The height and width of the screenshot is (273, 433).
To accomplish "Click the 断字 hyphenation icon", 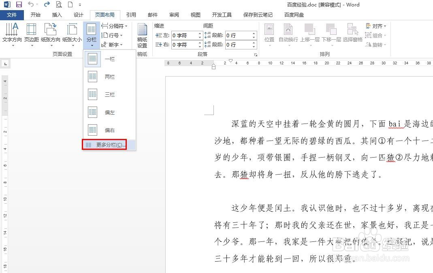I will pyautogui.click(x=111, y=44).
